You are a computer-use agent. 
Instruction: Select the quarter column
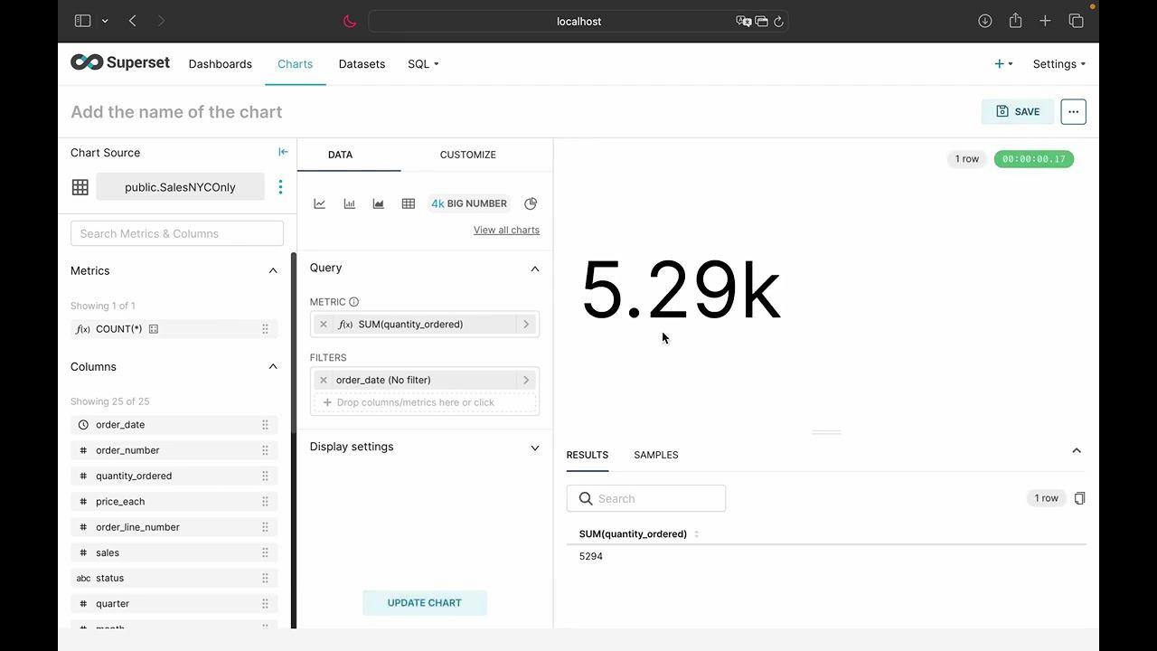coord(174,603)
